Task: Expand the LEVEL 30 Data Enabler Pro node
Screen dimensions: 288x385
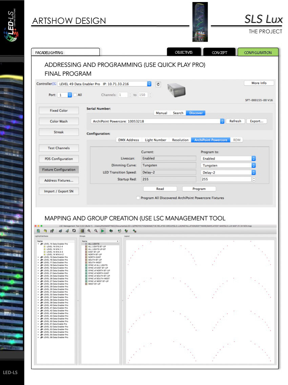Action: click(38, 289)
